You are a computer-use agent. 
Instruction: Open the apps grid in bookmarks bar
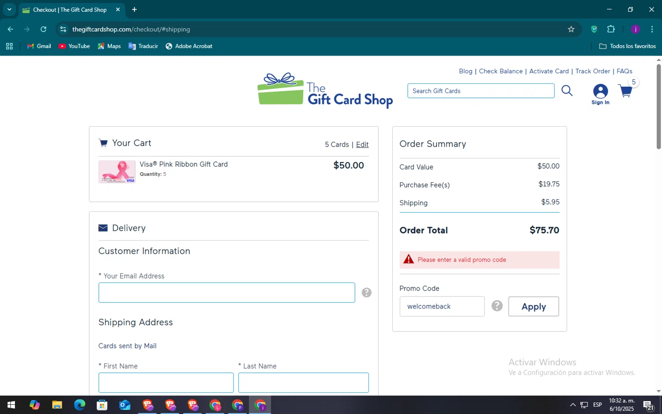pyautogui.click(x=9, y=46)
